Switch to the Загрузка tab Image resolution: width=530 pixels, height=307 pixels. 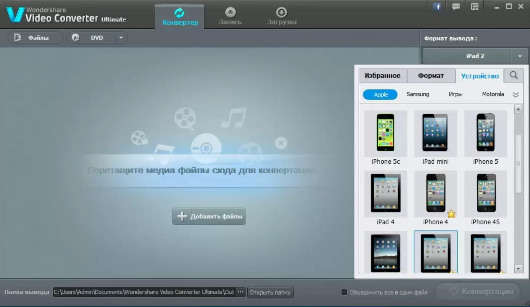point(282,17)
